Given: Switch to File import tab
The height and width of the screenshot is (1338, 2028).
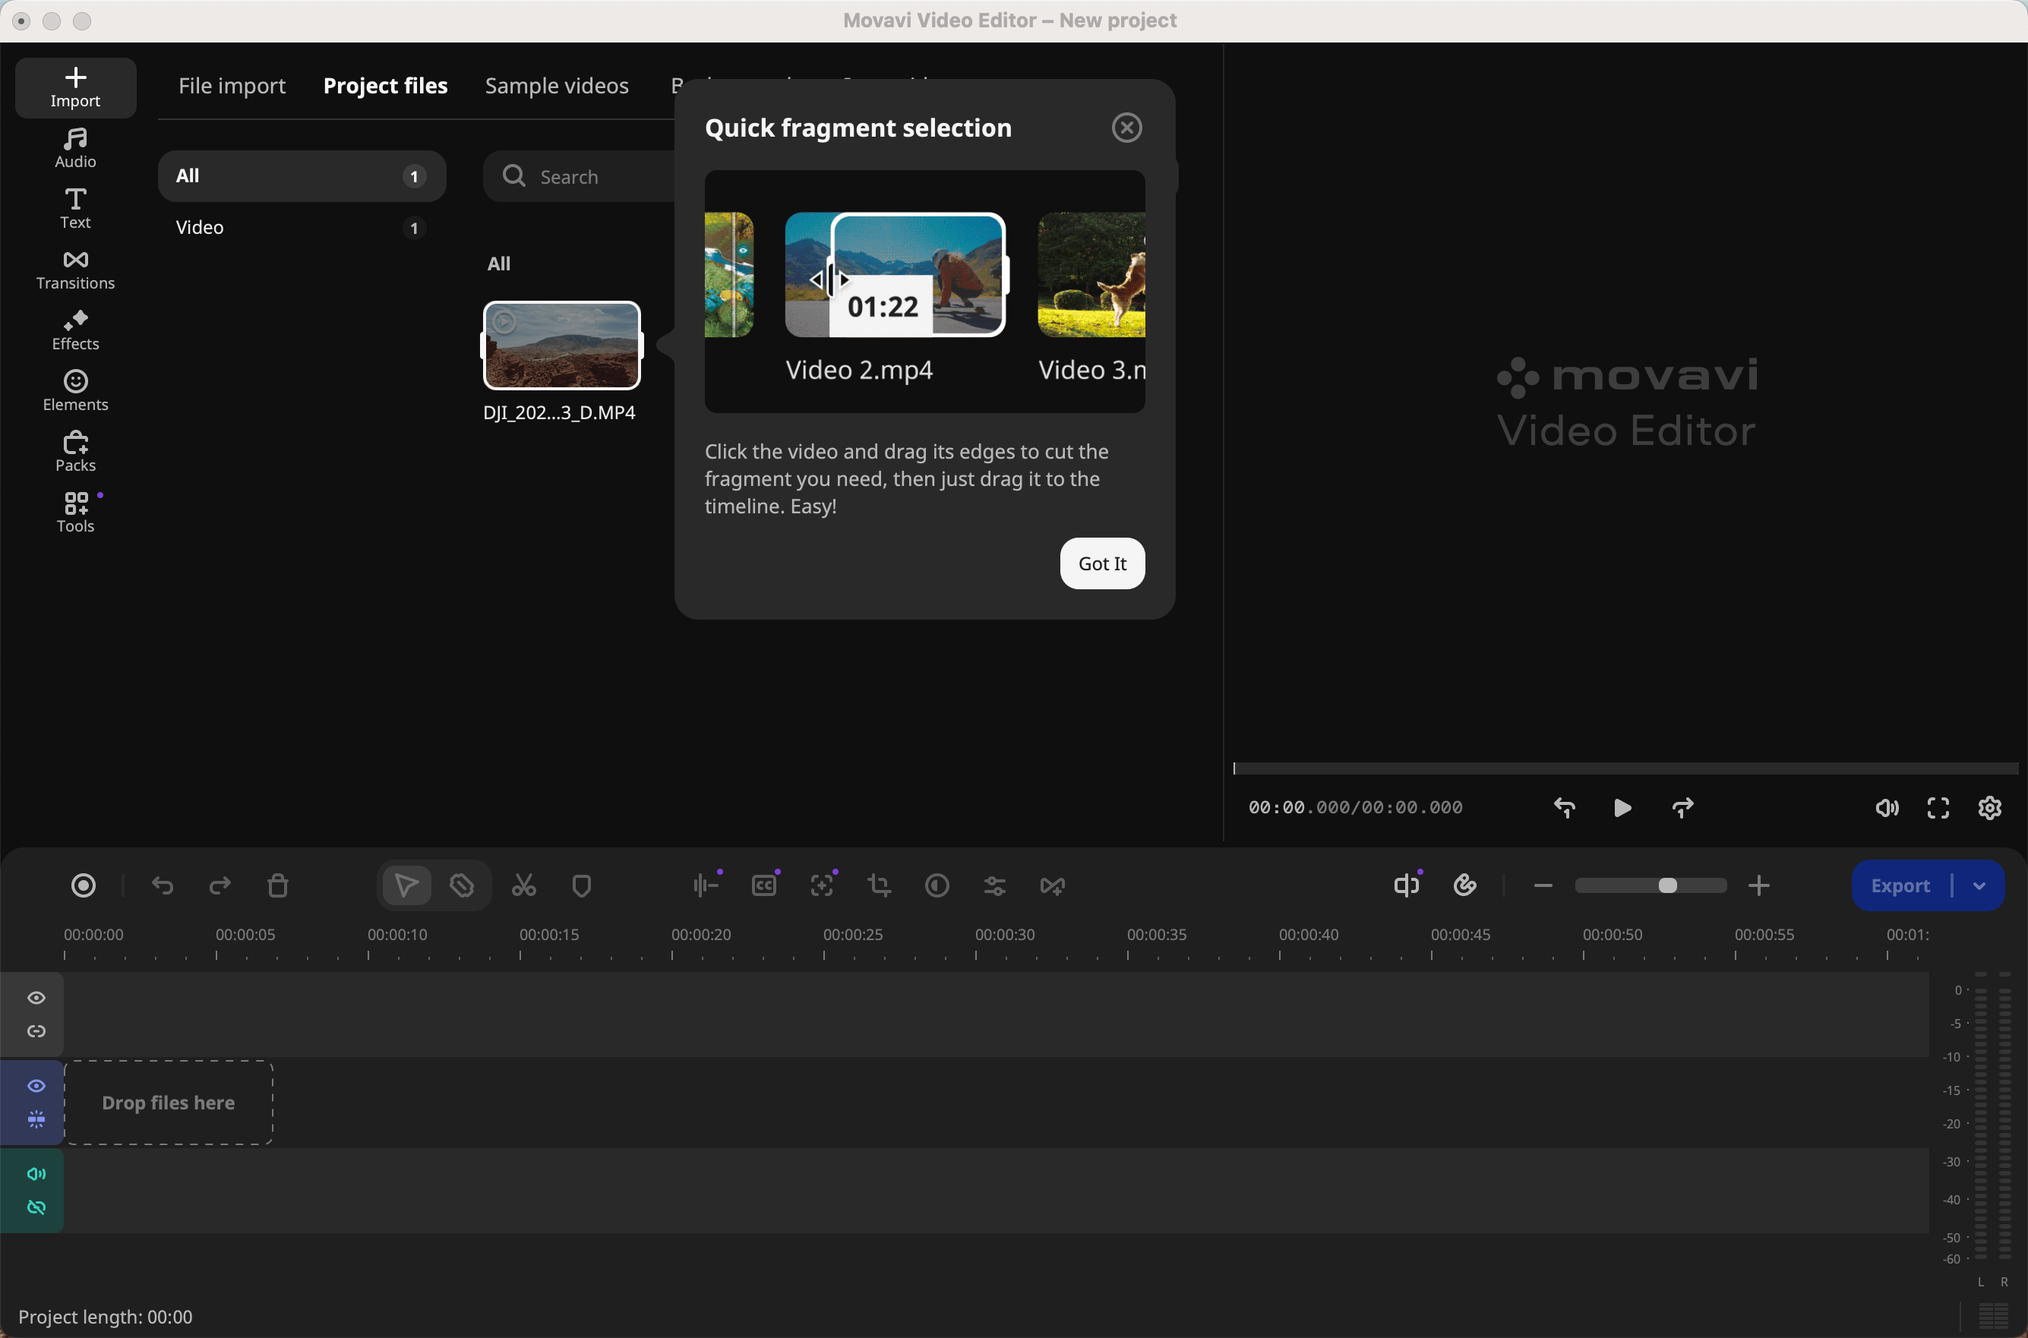Looking at the screenshot, I should coord(232,85).
